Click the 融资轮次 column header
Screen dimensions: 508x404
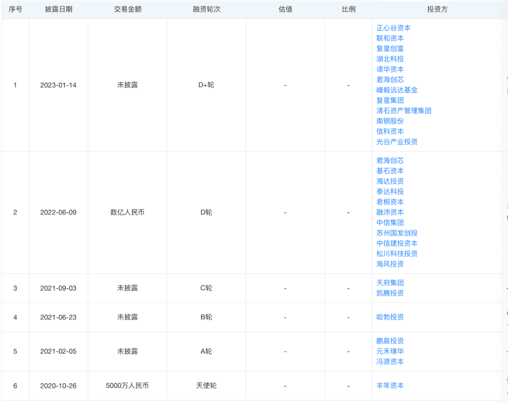click(206, 10)
